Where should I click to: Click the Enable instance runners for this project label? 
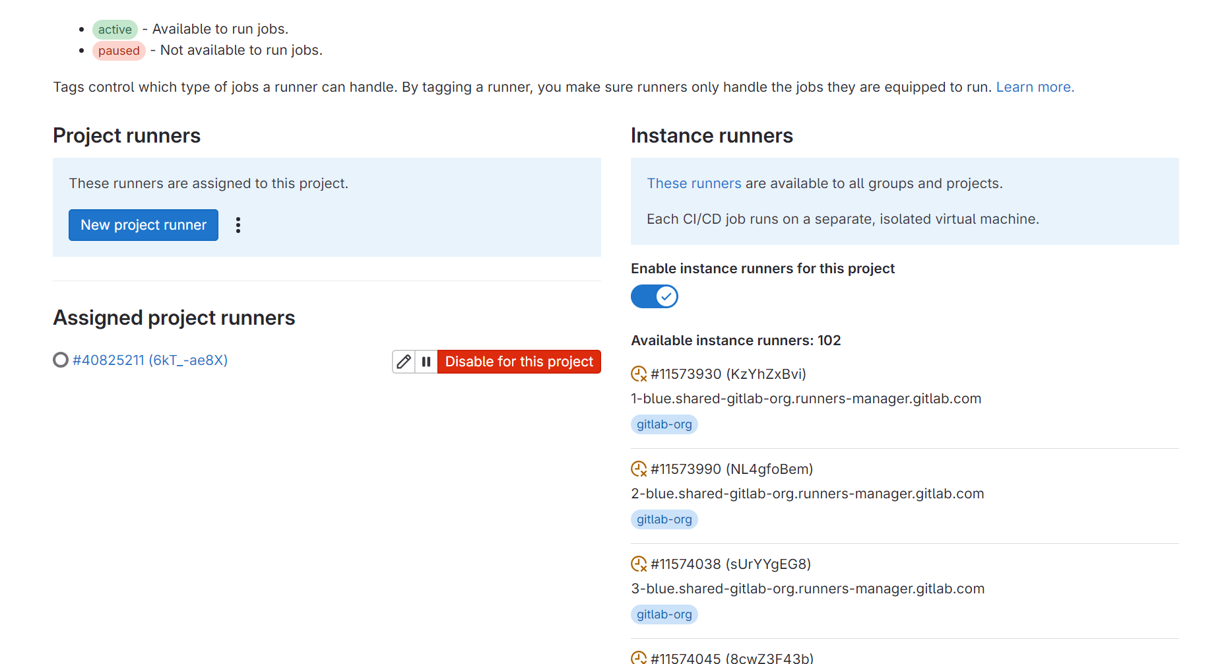tap(763, 269)
